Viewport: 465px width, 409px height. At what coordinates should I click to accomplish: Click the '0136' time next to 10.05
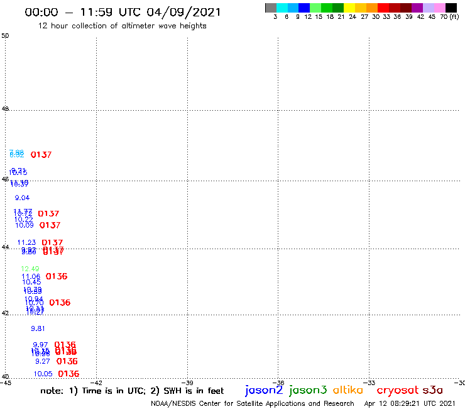pos(68,374)
